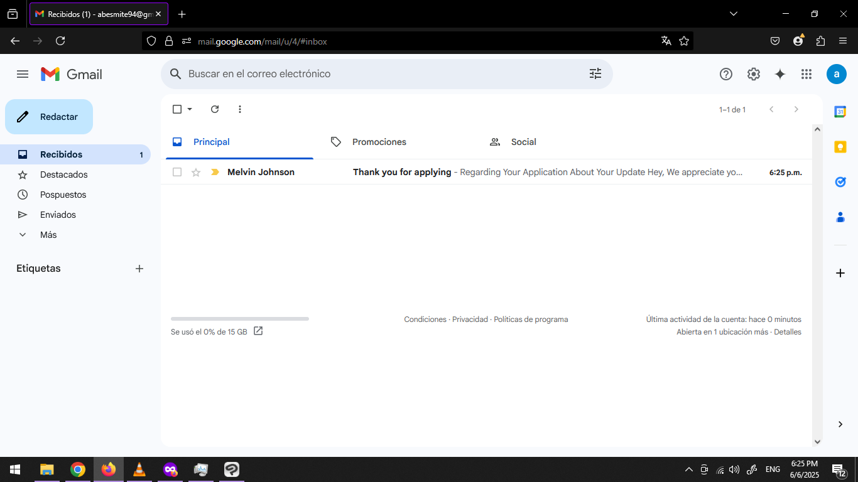
Task: Toggle the select-all messages checkbox
Action: 177,109
